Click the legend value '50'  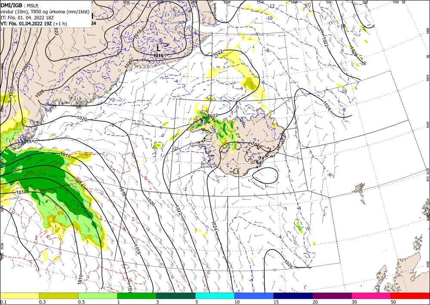point(393,302)
